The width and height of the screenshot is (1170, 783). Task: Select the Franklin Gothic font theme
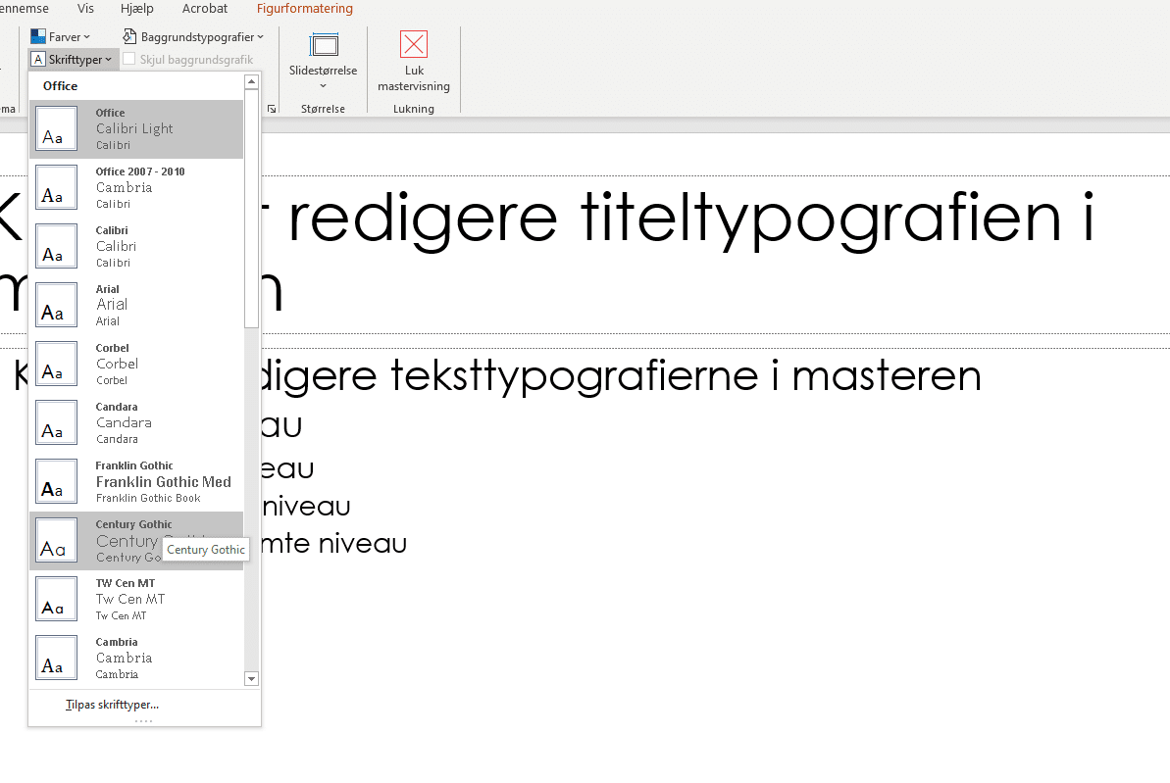137,481
